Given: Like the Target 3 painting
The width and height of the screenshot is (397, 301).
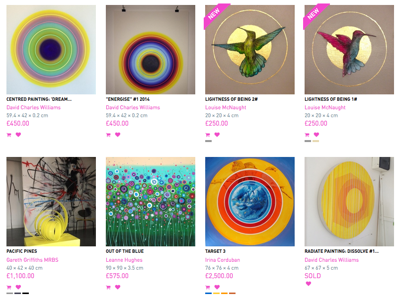Looking at the screenshot, I should tap(217, 287).
